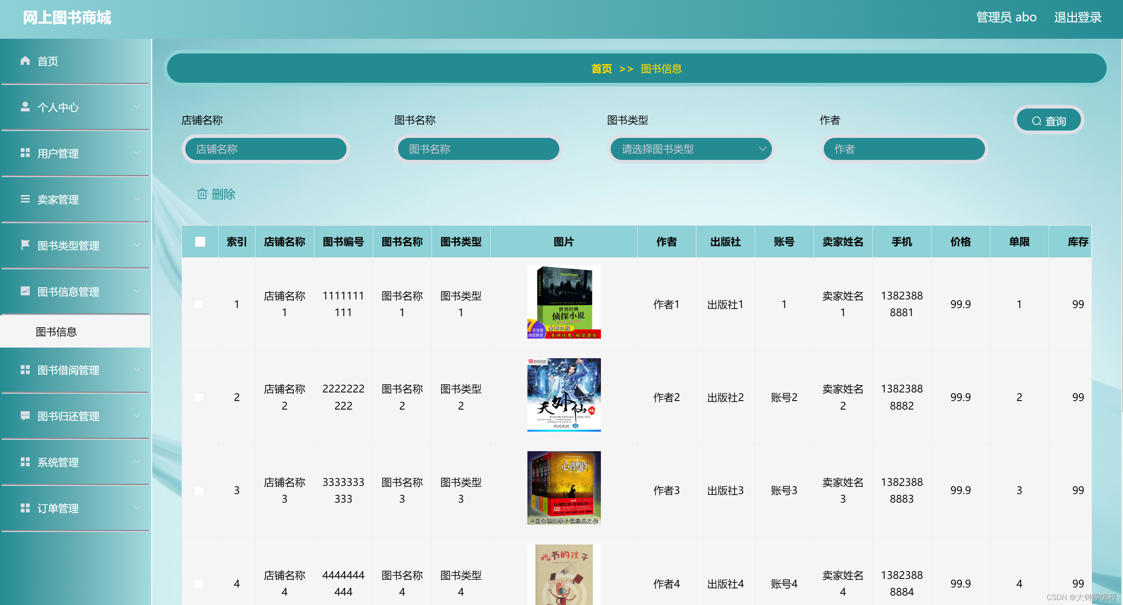Click the person icon for 个人中心
Screen dimensions: 1123x605
tap(25, 107)
